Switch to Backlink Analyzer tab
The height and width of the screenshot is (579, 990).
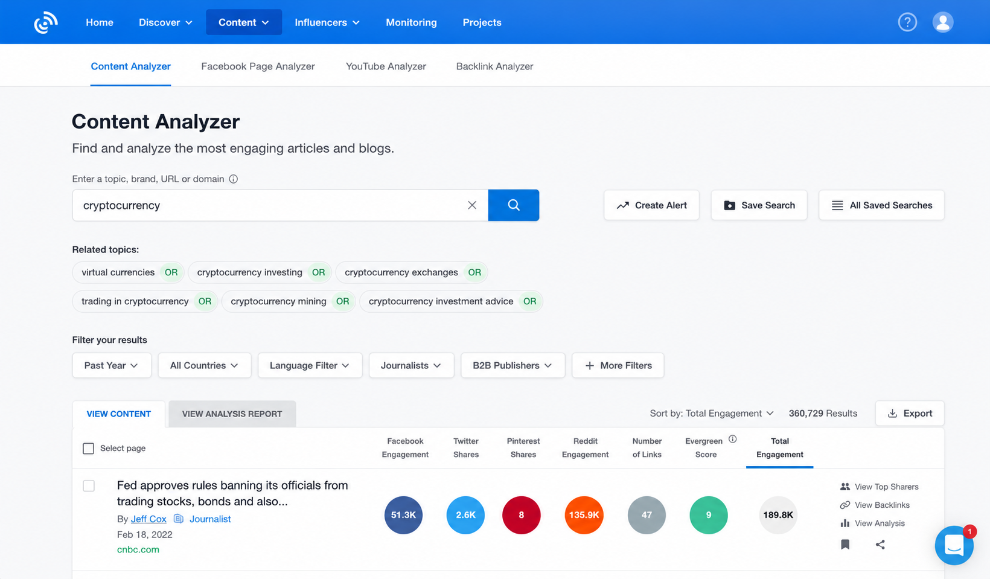(x=494, y=66)
